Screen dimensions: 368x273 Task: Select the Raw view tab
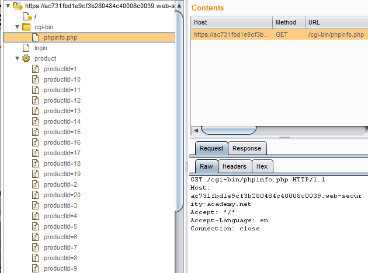pyautogui.click(x=206, y=166)
